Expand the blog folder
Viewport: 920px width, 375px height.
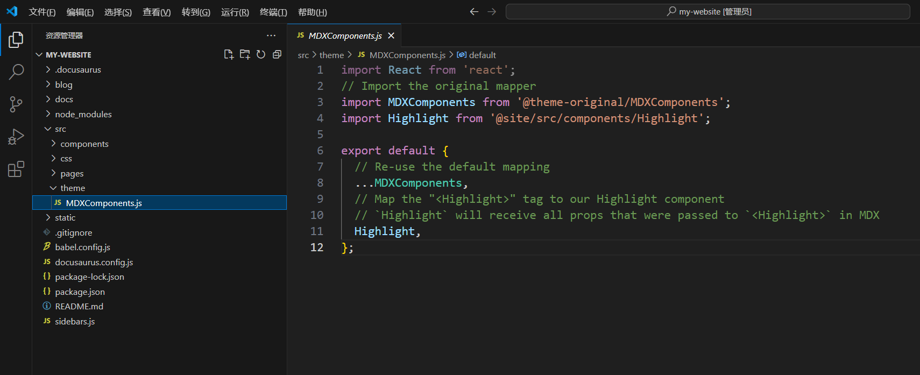tap(48, 84)
